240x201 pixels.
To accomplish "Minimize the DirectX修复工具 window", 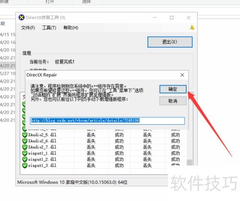I will (x=155, y=17).
